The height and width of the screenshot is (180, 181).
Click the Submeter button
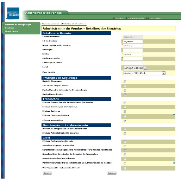coord(112,173)
